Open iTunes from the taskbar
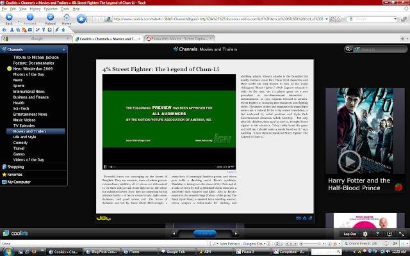The width and height of the screenshot is (410, 256). pyautogui.click(x=140, y=252)
